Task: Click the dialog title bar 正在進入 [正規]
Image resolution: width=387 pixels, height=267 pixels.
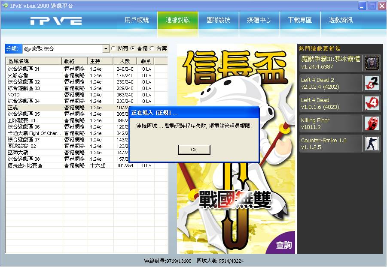Action: 194,113
